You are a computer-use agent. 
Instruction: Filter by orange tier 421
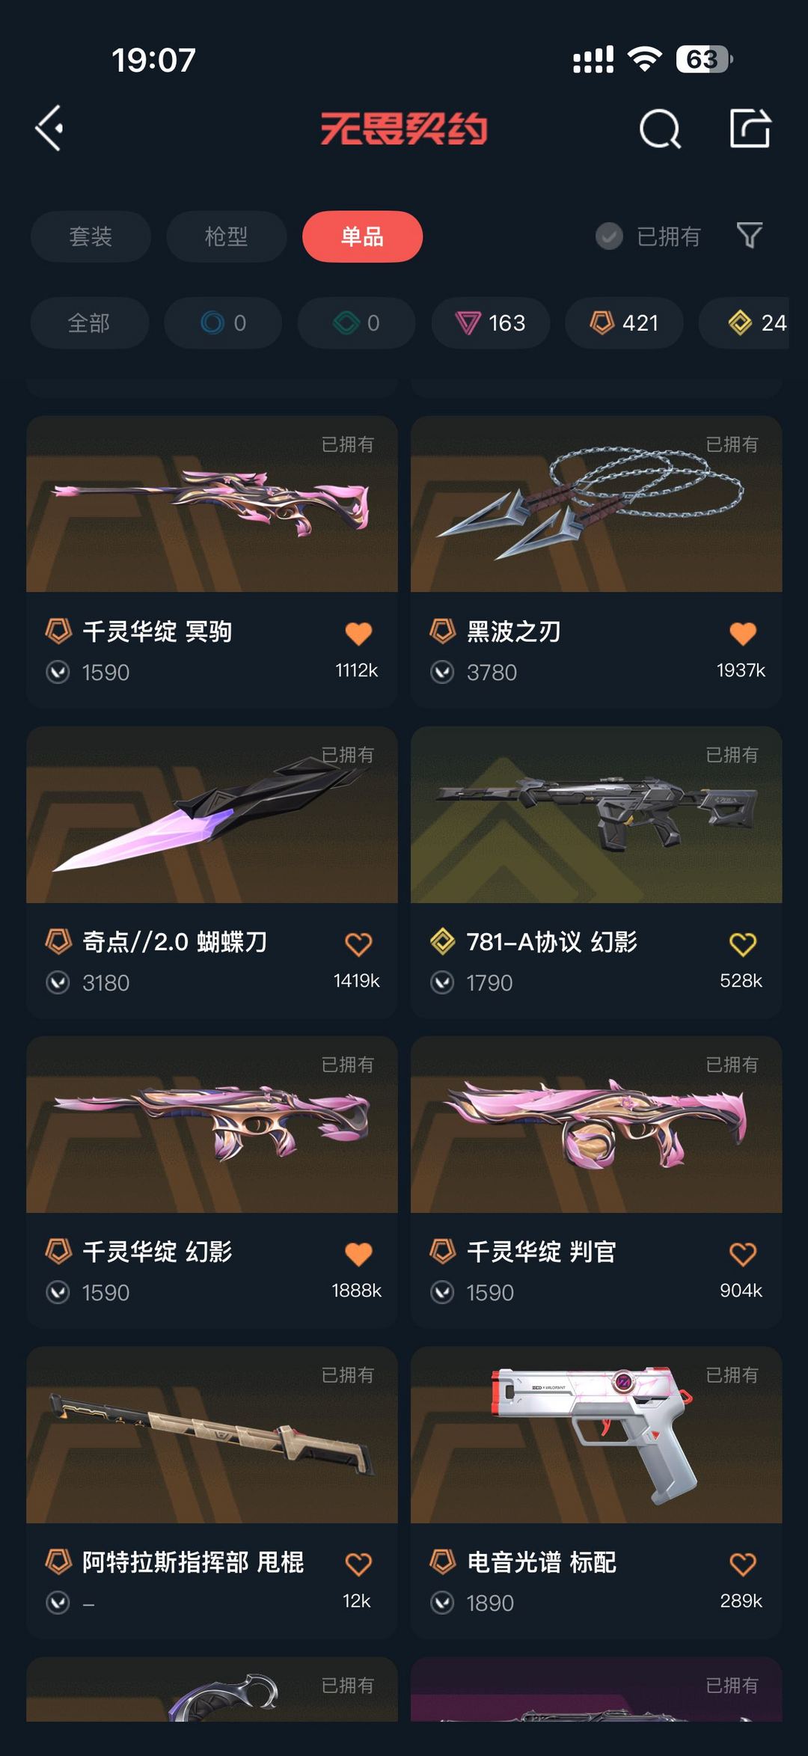pos(624,323)
